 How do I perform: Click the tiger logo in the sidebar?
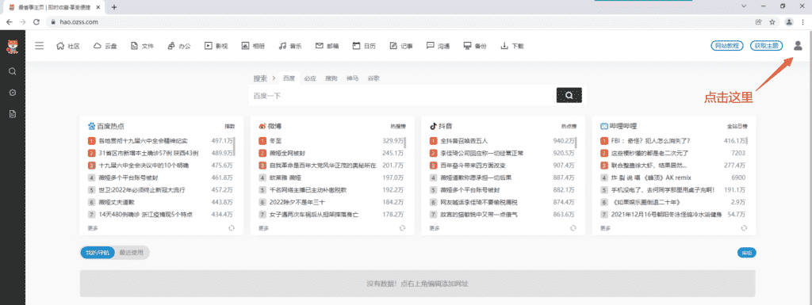pos(13,47)
